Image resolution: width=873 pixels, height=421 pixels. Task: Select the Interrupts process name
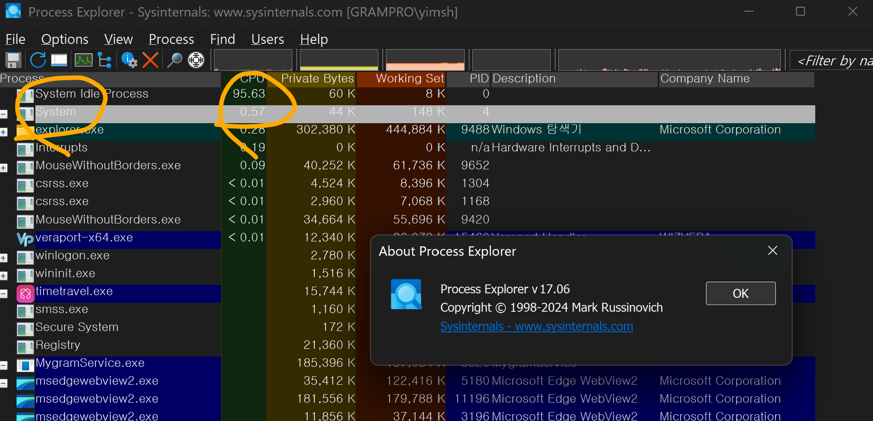[x=61, y=147]
